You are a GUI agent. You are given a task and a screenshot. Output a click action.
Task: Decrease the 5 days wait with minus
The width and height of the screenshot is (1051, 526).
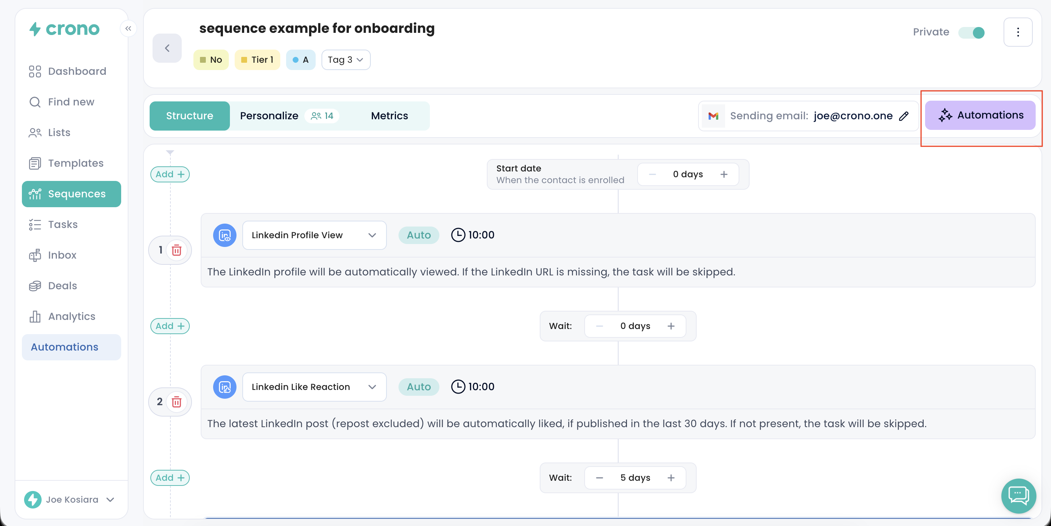599,477
